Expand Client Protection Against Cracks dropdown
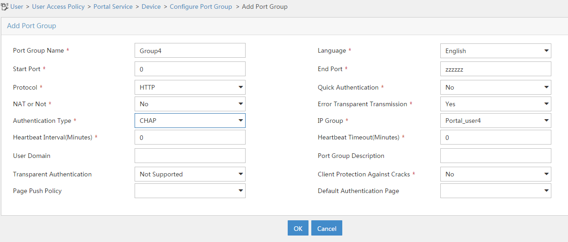 pos(495,174)
